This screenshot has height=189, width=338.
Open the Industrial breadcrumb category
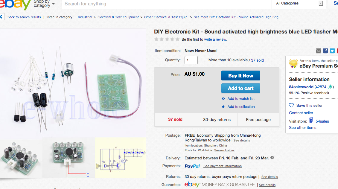(x=85, y=17)
